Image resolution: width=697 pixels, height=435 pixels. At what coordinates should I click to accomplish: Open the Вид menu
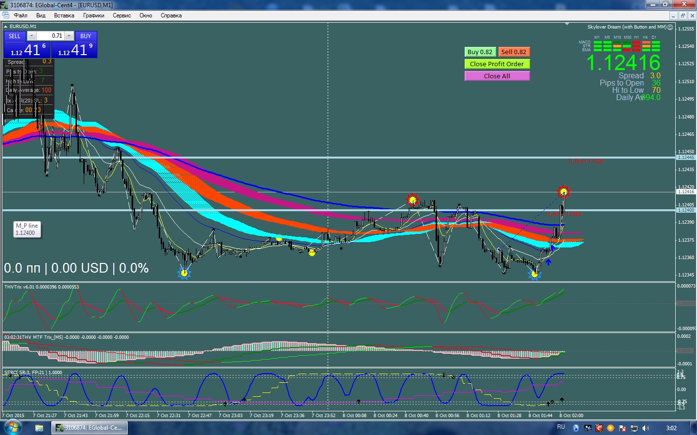pos(41,15)
